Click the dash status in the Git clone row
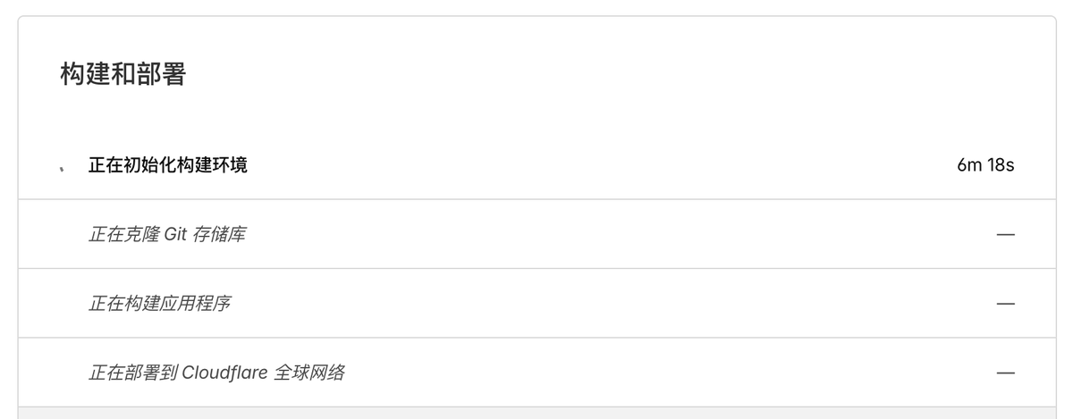 click(1006, 234)
